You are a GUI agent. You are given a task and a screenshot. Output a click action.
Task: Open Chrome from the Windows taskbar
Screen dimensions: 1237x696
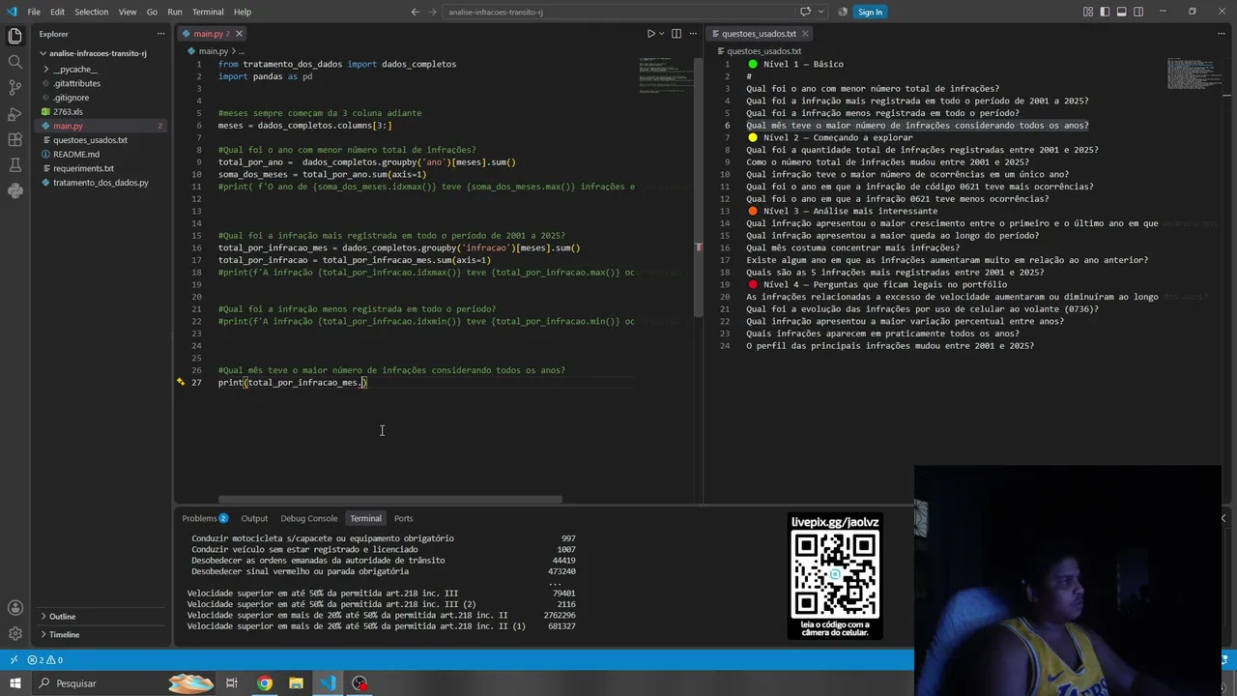click(265, 683)
